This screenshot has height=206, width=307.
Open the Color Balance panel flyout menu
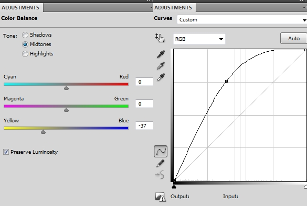(x=151, y=8)
